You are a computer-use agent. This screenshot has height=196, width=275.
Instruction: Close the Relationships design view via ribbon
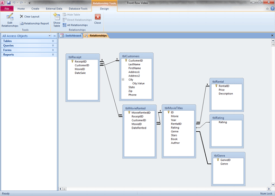click(x=97, y=19)
